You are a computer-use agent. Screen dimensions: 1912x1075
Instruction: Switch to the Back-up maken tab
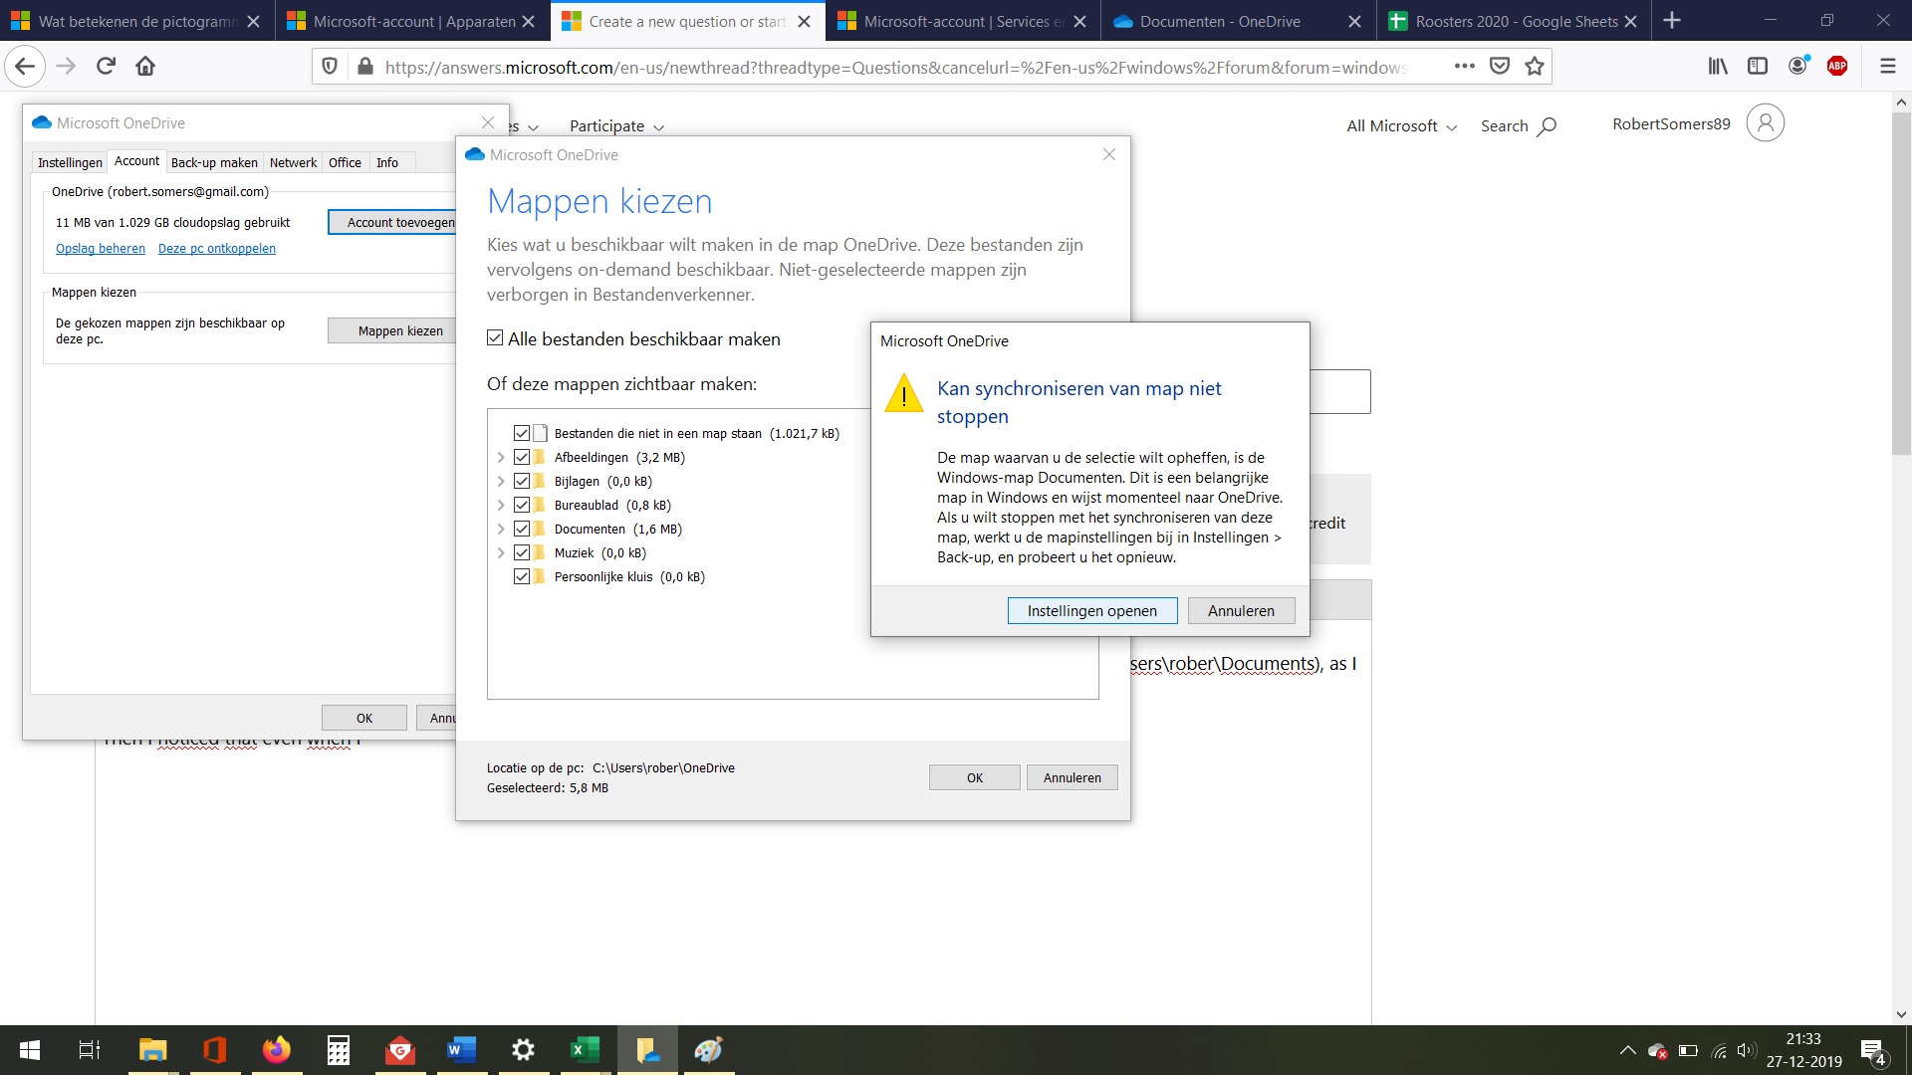pos(214,162)
